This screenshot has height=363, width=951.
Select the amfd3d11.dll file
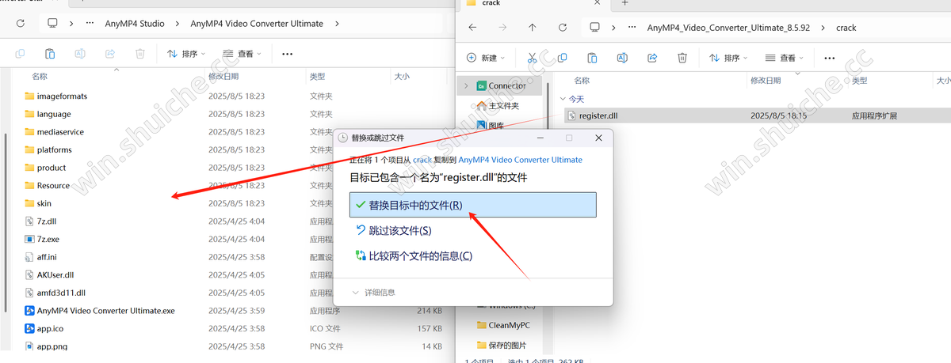point(61,293)
